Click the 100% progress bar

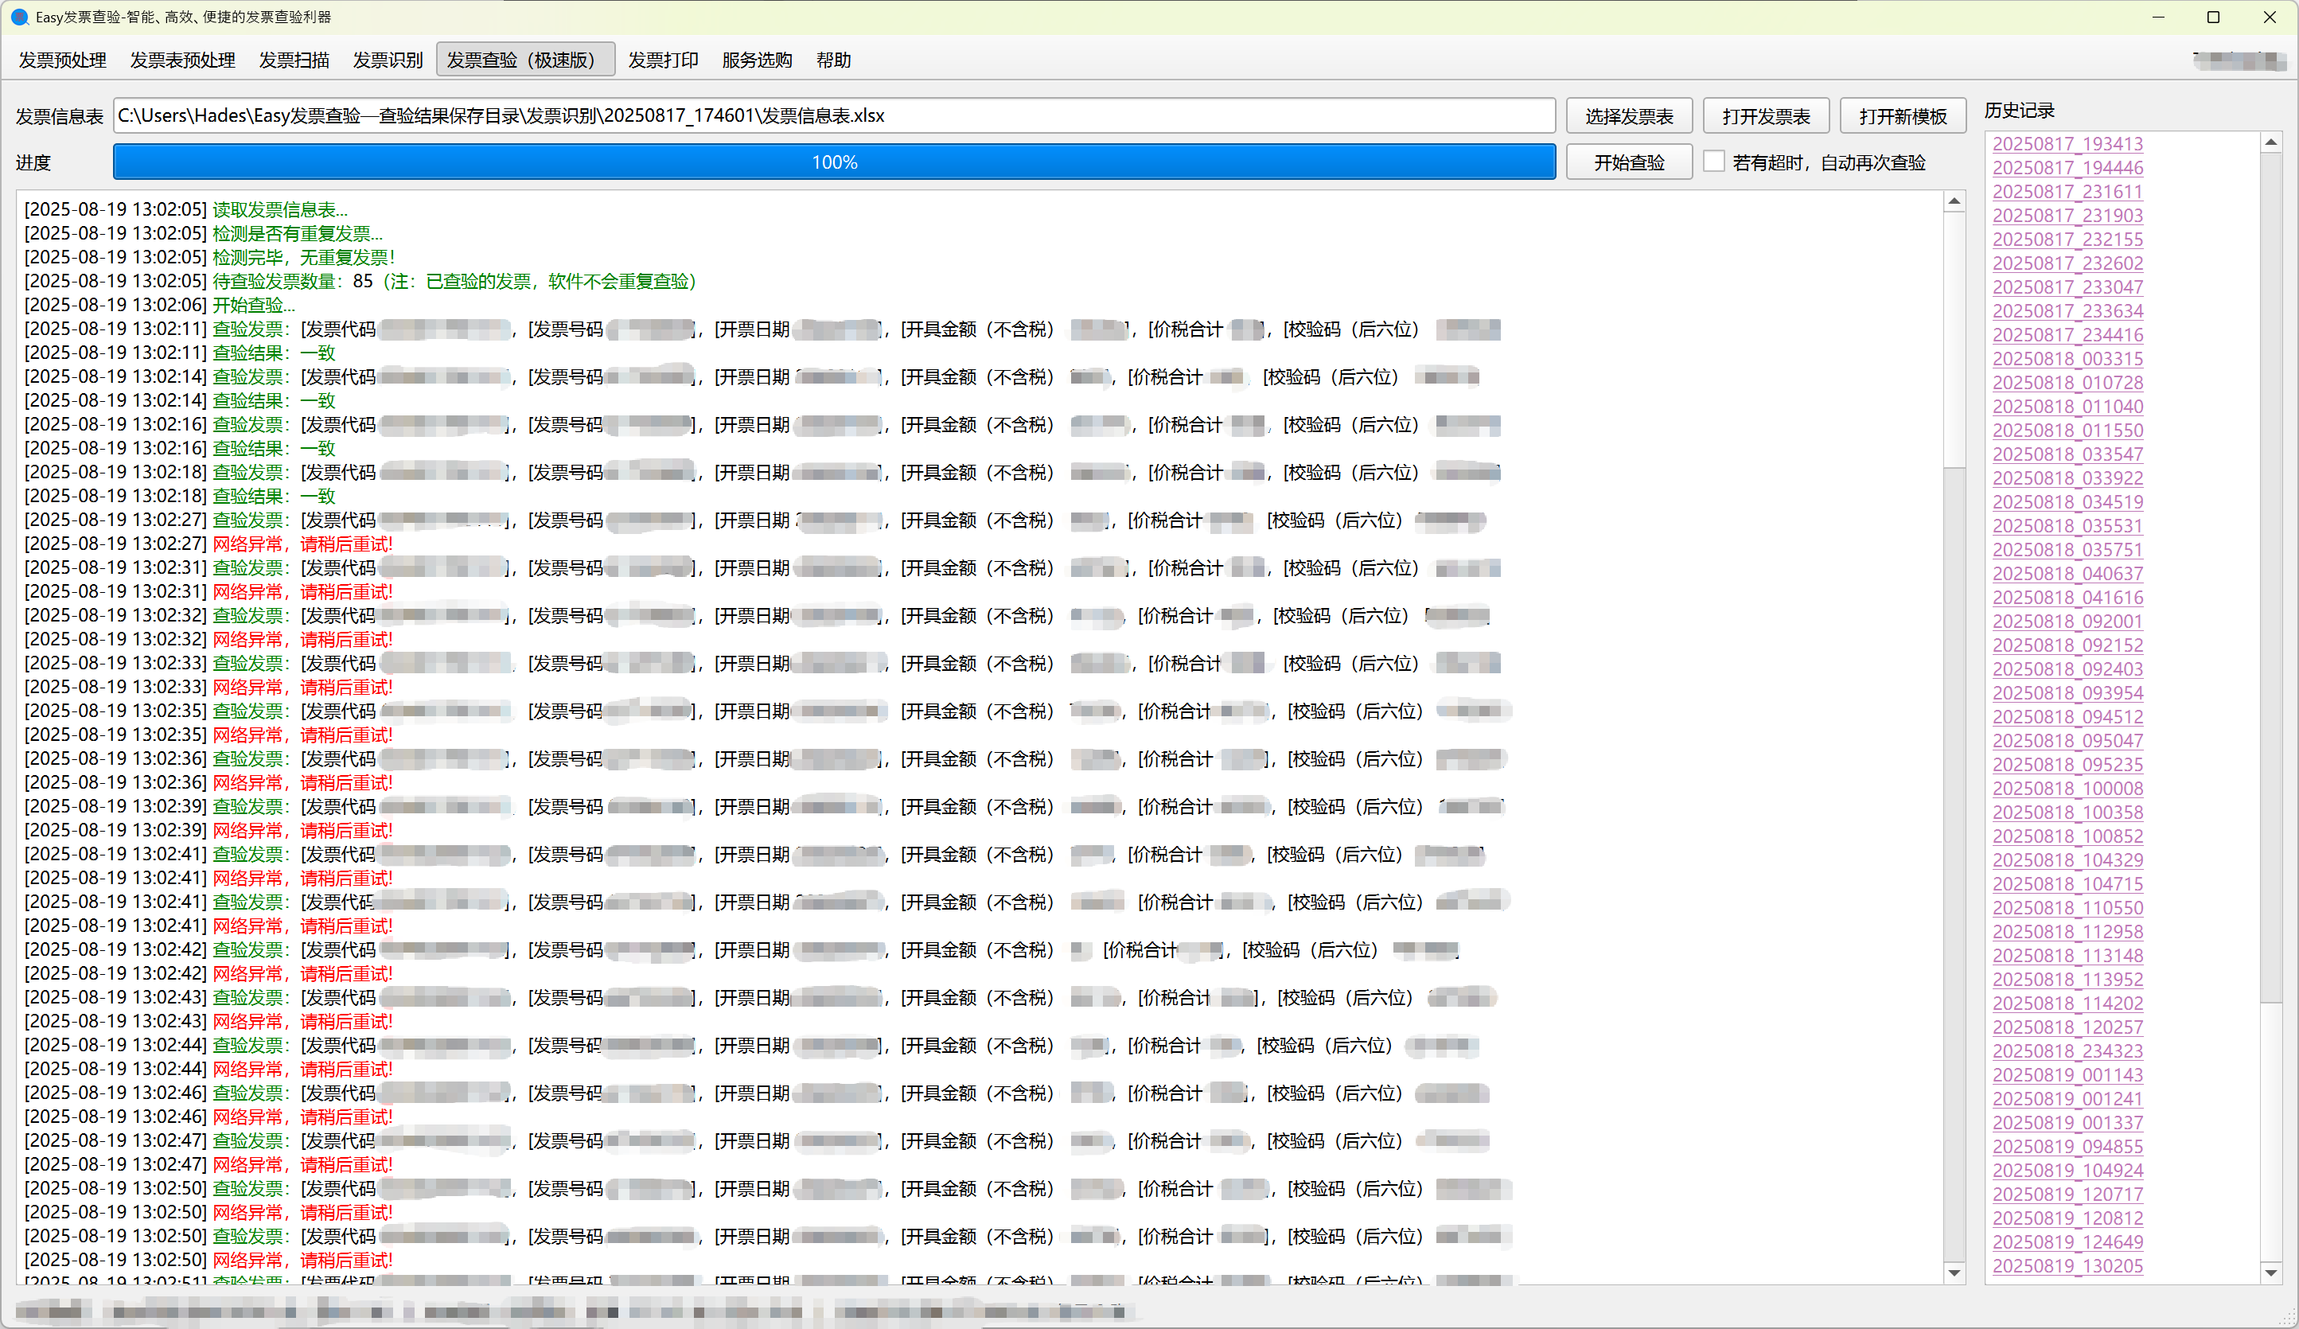[834, 162]
